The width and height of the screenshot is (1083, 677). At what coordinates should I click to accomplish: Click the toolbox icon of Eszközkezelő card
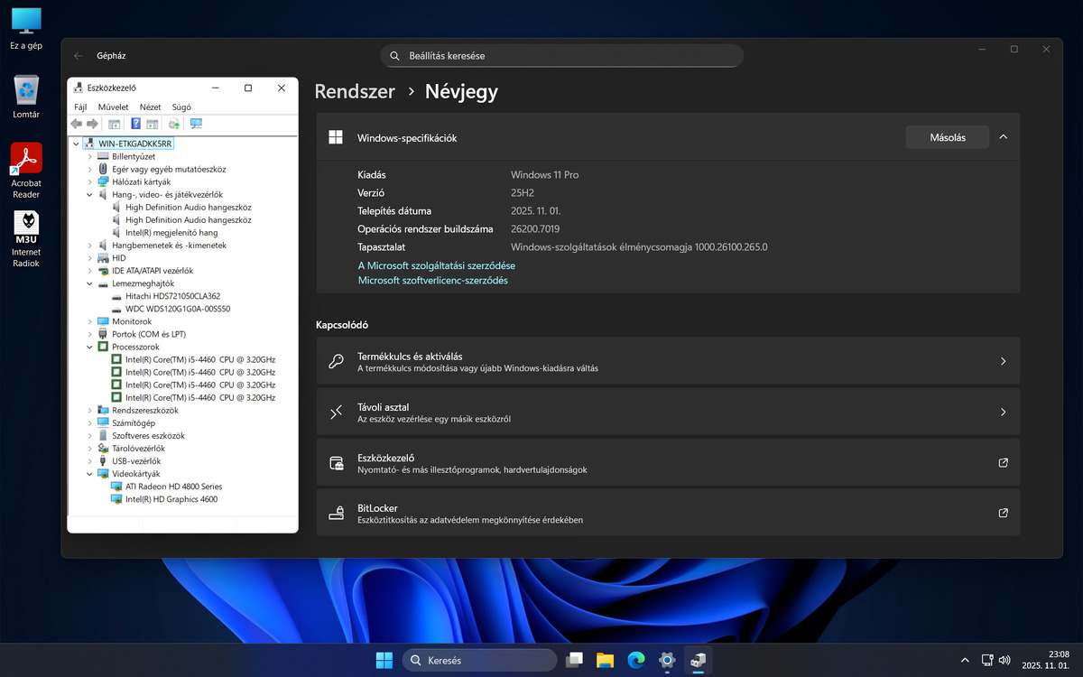[x=336, y=463]
